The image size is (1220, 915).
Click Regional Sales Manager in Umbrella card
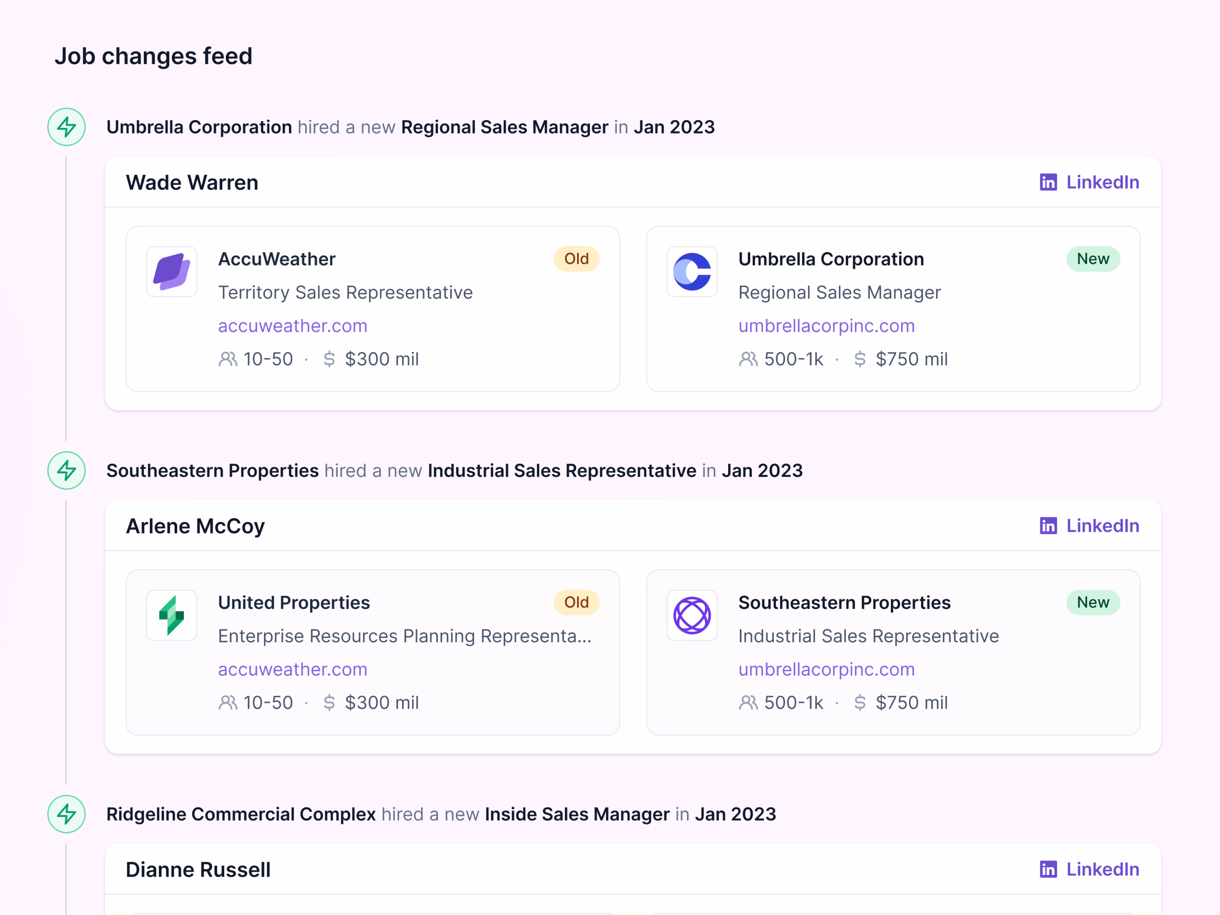840,292
